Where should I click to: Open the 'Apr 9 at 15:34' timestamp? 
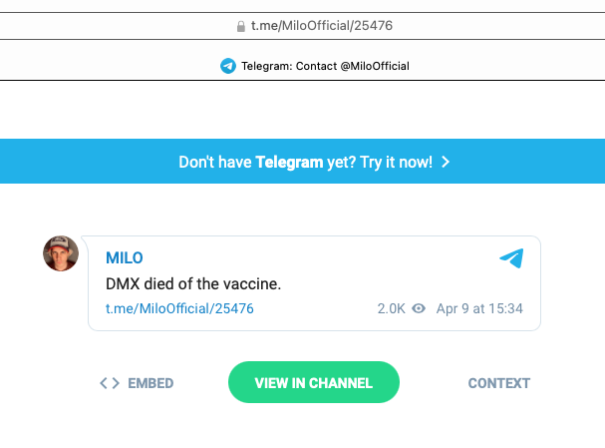(x=479, y=309)
